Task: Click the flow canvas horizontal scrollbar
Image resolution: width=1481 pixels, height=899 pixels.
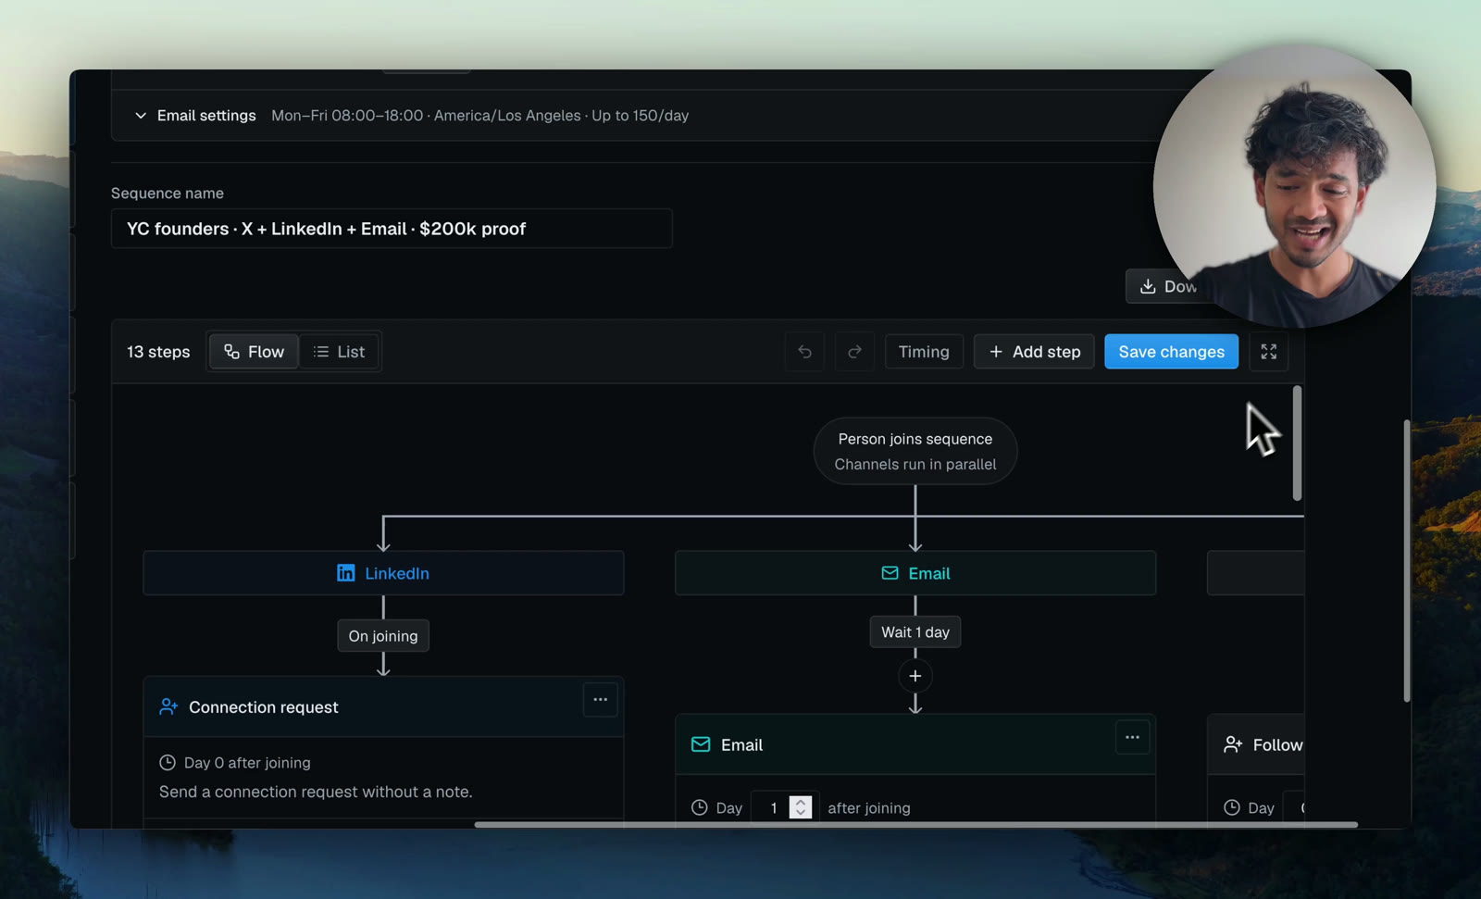Action: tap(916, 824)
